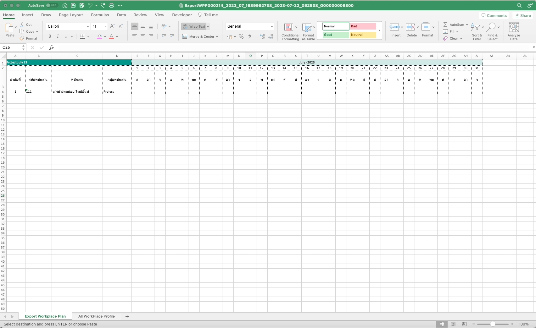Click the Insert Function fx icon
The height and width of the screenshot is (328, 536).
[52, 47]
